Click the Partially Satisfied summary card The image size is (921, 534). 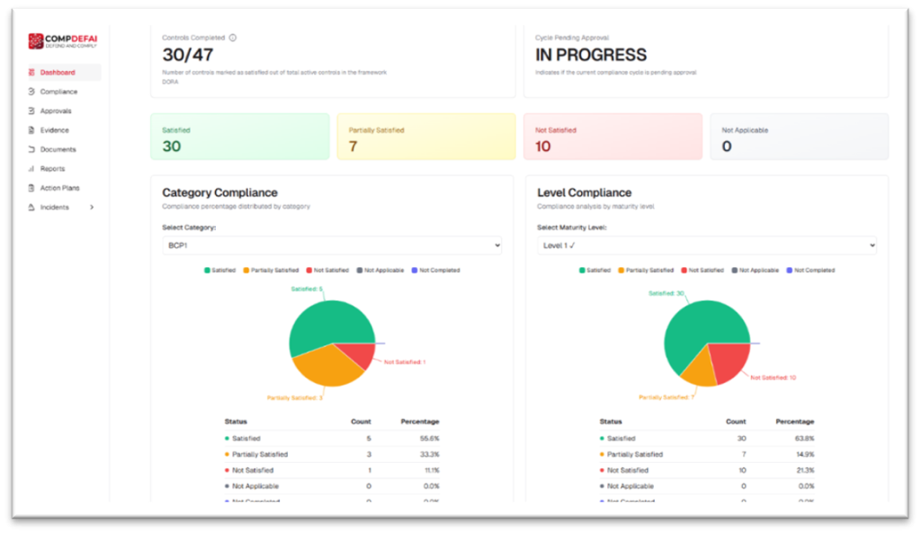pyautogui.click(x=425, y=137)
